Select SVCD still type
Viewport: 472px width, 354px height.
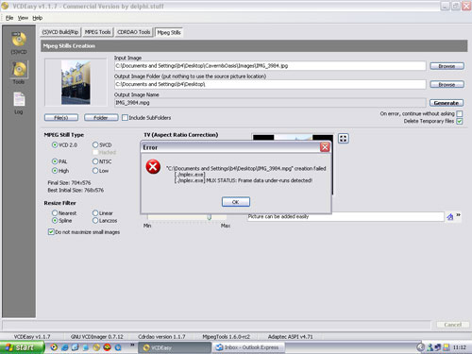tap(95, 144)
